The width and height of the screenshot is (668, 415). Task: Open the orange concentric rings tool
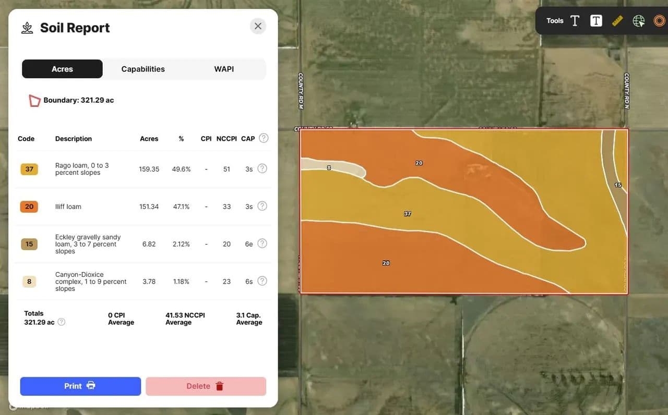(x=659, y=21)
